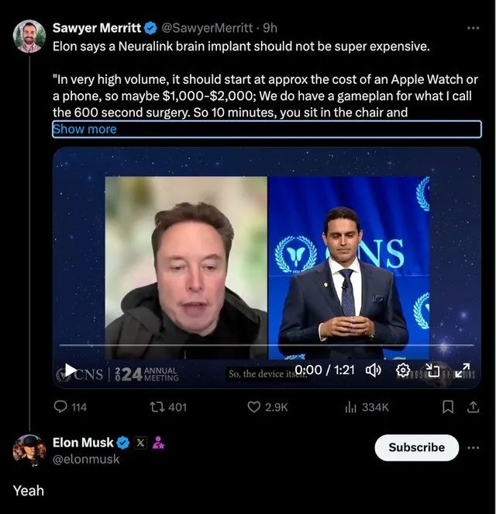496x514 pixels.
Task: Expand tweet with Show more
Action: 84,129
